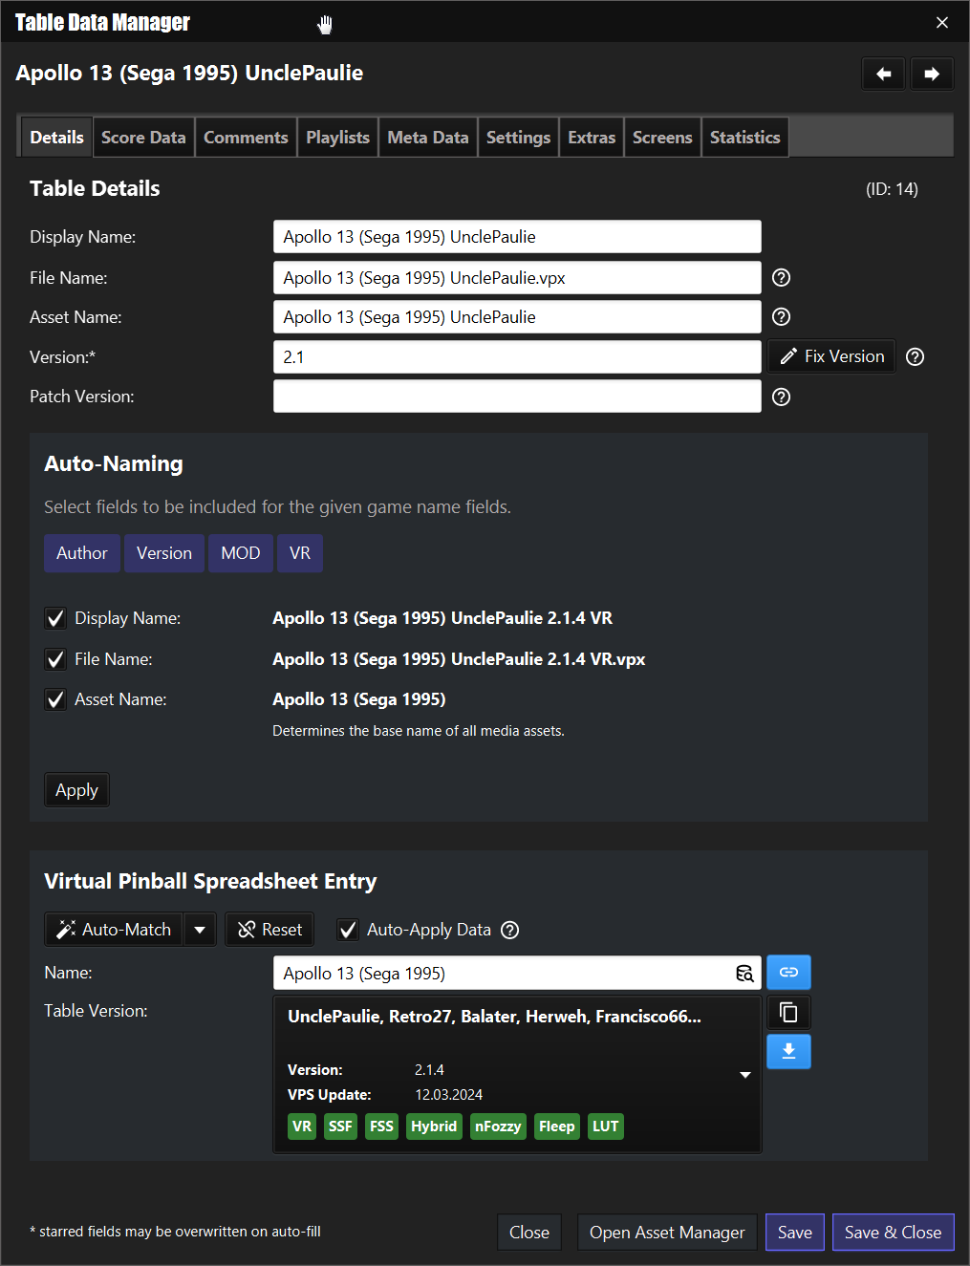This screenshot has width=970, height=1266.
Task: Toggle the MOD auto-naming field
Action: click(x=241, y=553)
